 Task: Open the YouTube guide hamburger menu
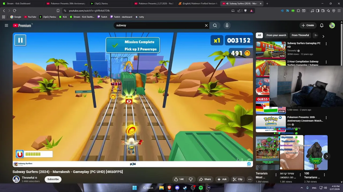6,25
